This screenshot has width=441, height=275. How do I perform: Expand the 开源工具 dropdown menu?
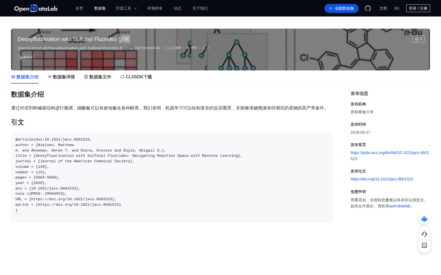126,8
